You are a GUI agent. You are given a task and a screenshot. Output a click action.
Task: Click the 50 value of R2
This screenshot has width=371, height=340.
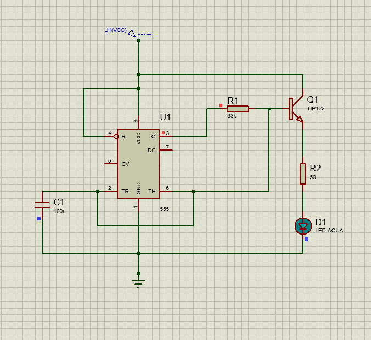313,177
